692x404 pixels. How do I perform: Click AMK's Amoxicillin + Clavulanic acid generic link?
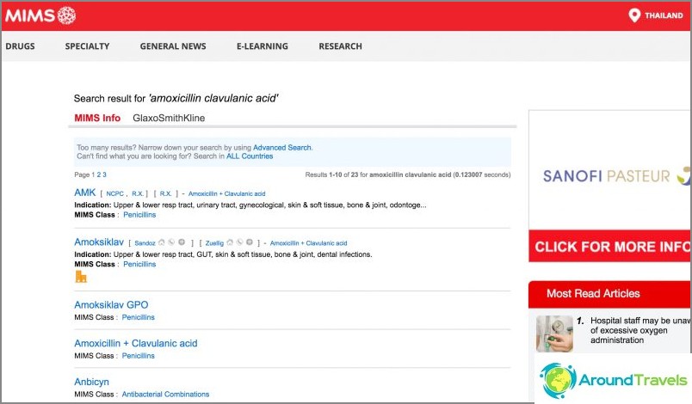coord(227,194)
